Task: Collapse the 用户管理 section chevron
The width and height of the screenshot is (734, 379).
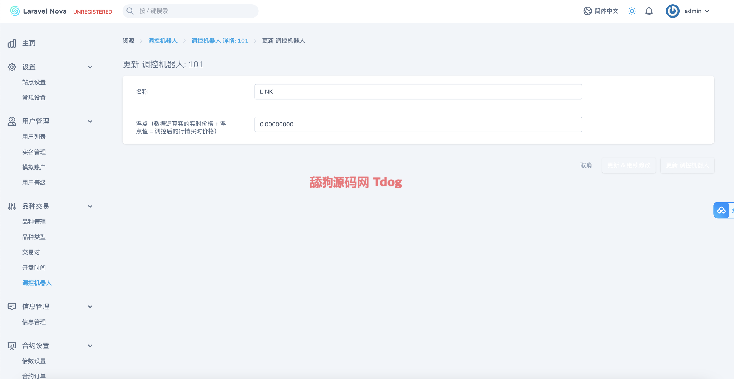Action: [x=90, y=122]
